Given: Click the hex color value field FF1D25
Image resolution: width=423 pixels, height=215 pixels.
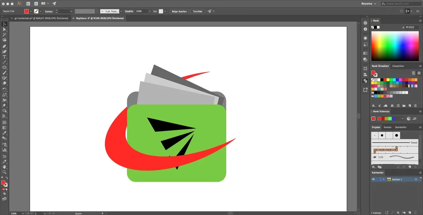Looking at the screenshot, I should tap(411, 27).
